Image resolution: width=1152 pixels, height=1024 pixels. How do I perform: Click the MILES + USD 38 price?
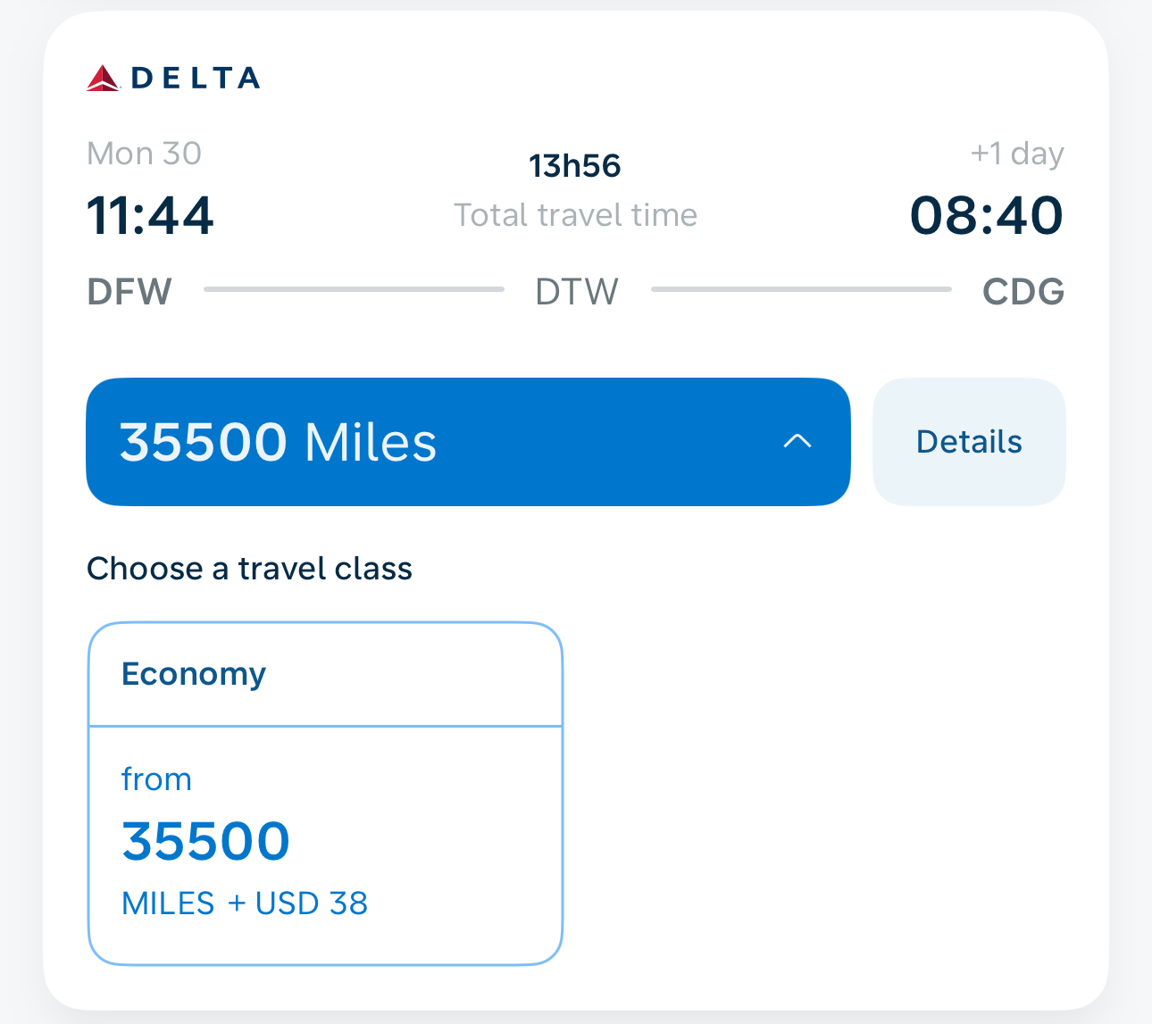coord(245,903)
